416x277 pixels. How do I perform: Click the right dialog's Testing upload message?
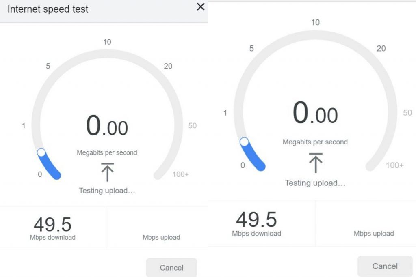[x=315, y=183]
